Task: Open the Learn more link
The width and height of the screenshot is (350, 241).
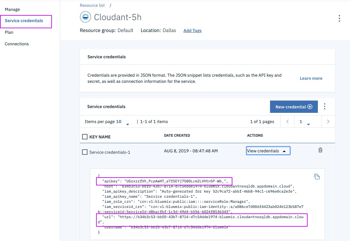Action: (x=311, y=78)
